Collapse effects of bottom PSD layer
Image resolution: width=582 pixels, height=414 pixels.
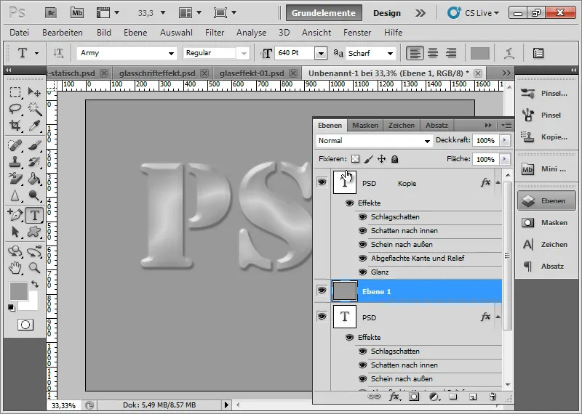pos(498,317)
